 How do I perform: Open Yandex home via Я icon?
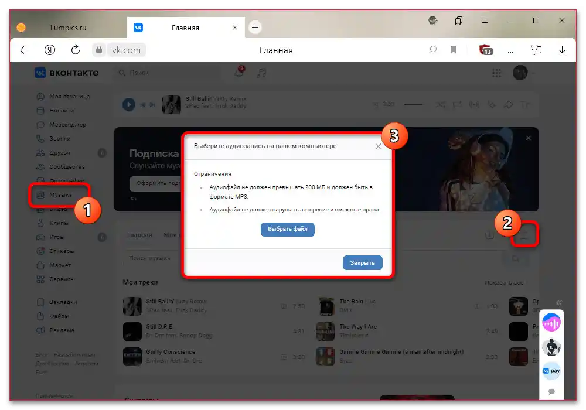[x=50, y=50]
